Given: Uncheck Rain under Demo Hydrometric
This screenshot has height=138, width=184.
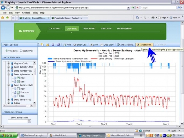Looking at the screenshot, I should pos(18,81).
